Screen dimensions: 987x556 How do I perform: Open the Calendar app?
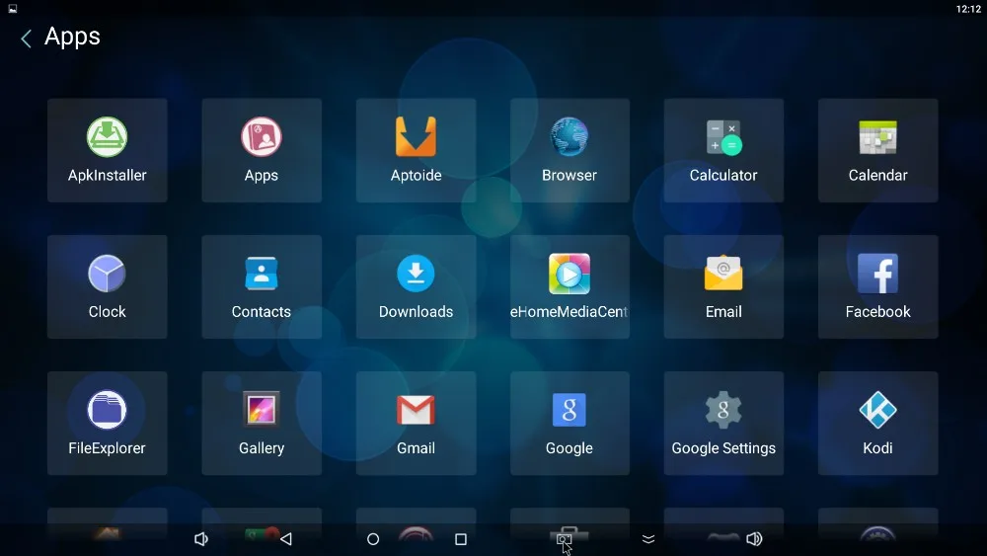tap(877, 150)
